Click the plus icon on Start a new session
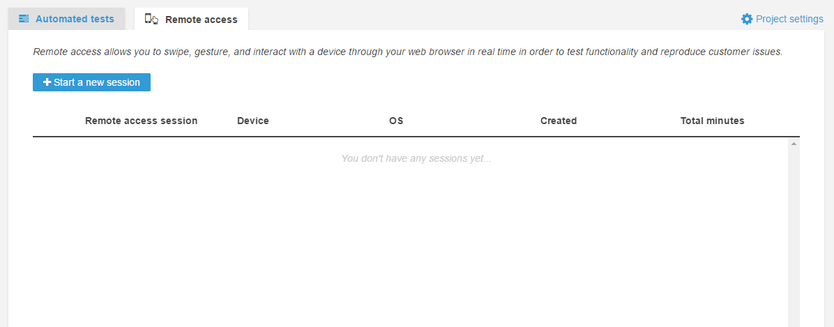 click(47, 82)
